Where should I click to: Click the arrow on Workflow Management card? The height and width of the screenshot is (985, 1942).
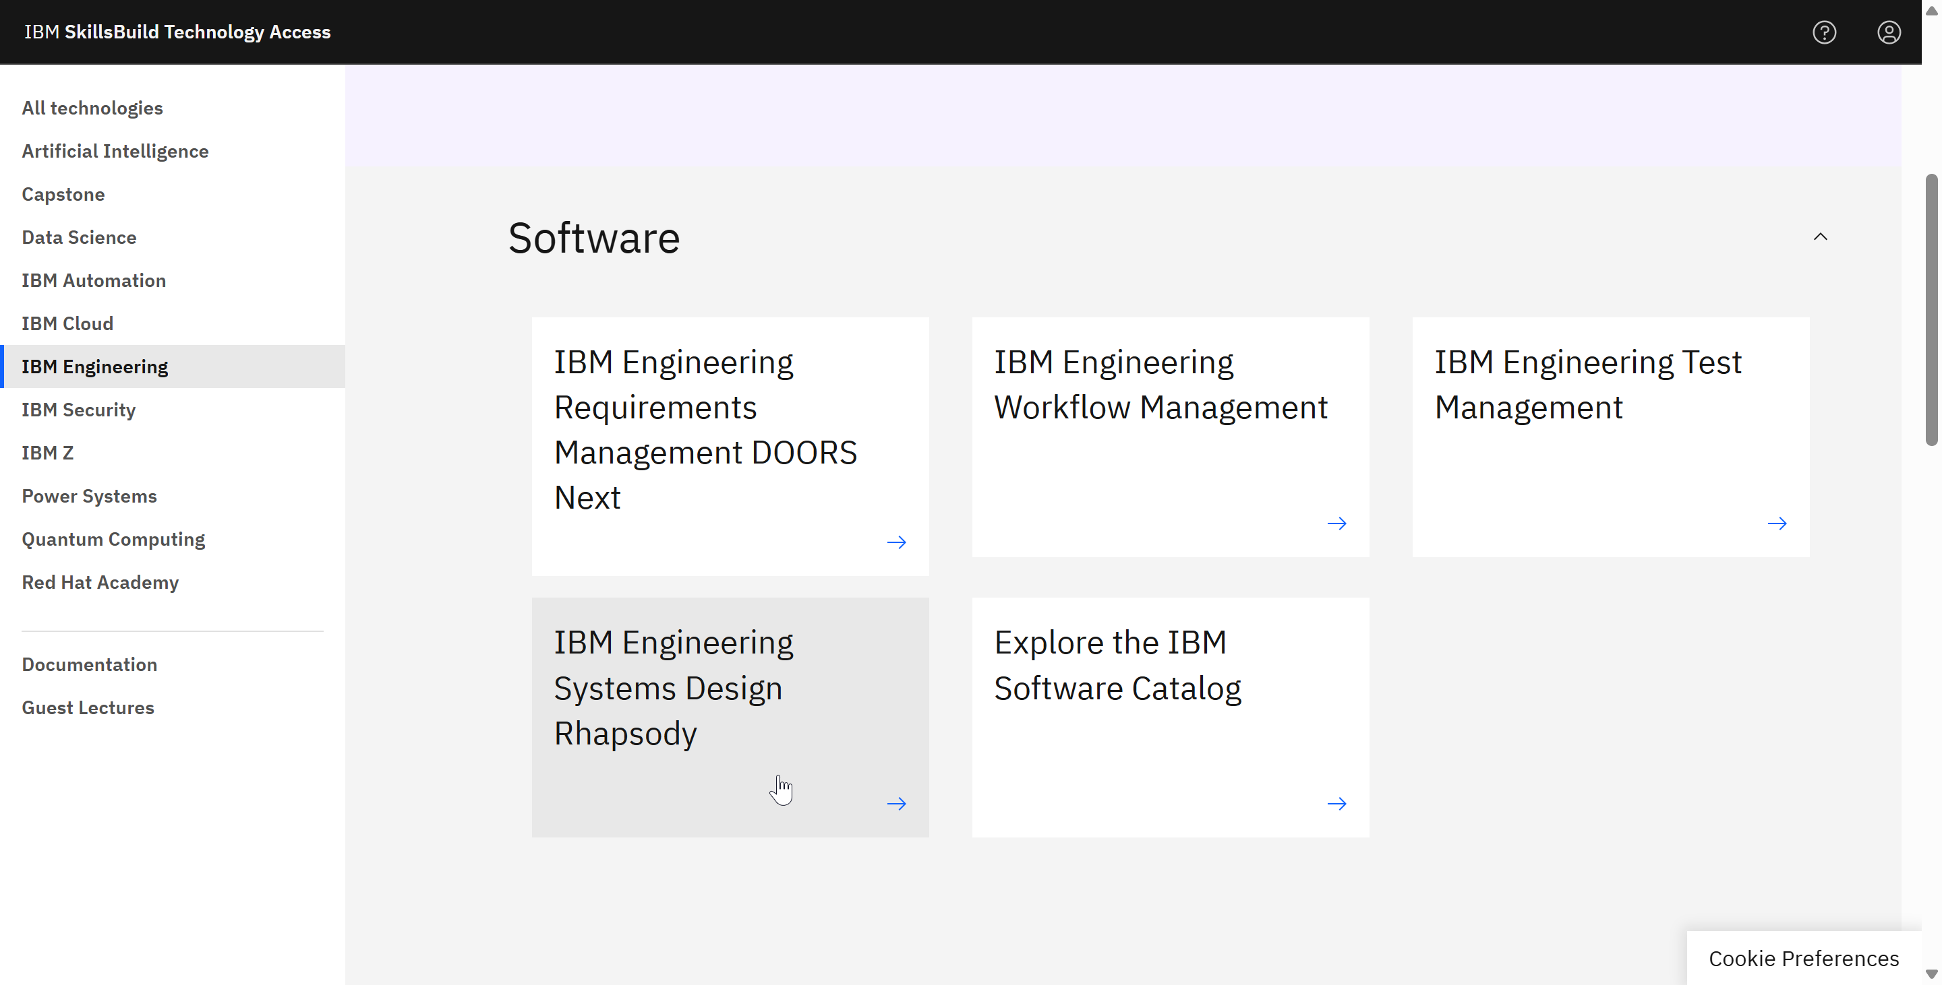pos(1336,523)
